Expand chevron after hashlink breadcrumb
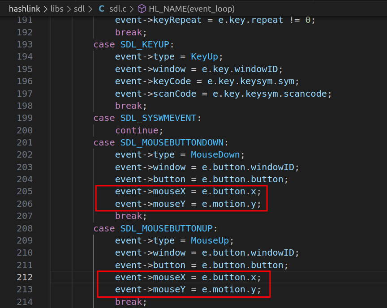The height and width of the screenshot is (308, 387). point(45,9)
